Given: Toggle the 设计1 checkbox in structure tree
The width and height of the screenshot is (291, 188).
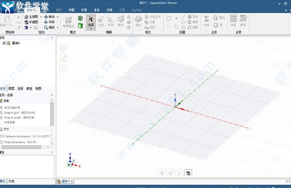Looking at the screenshot, I should (4, 43).
